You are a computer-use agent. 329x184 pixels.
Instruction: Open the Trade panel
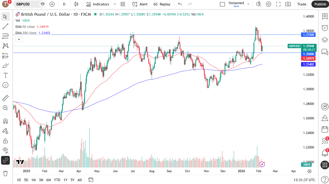[302, 4]
